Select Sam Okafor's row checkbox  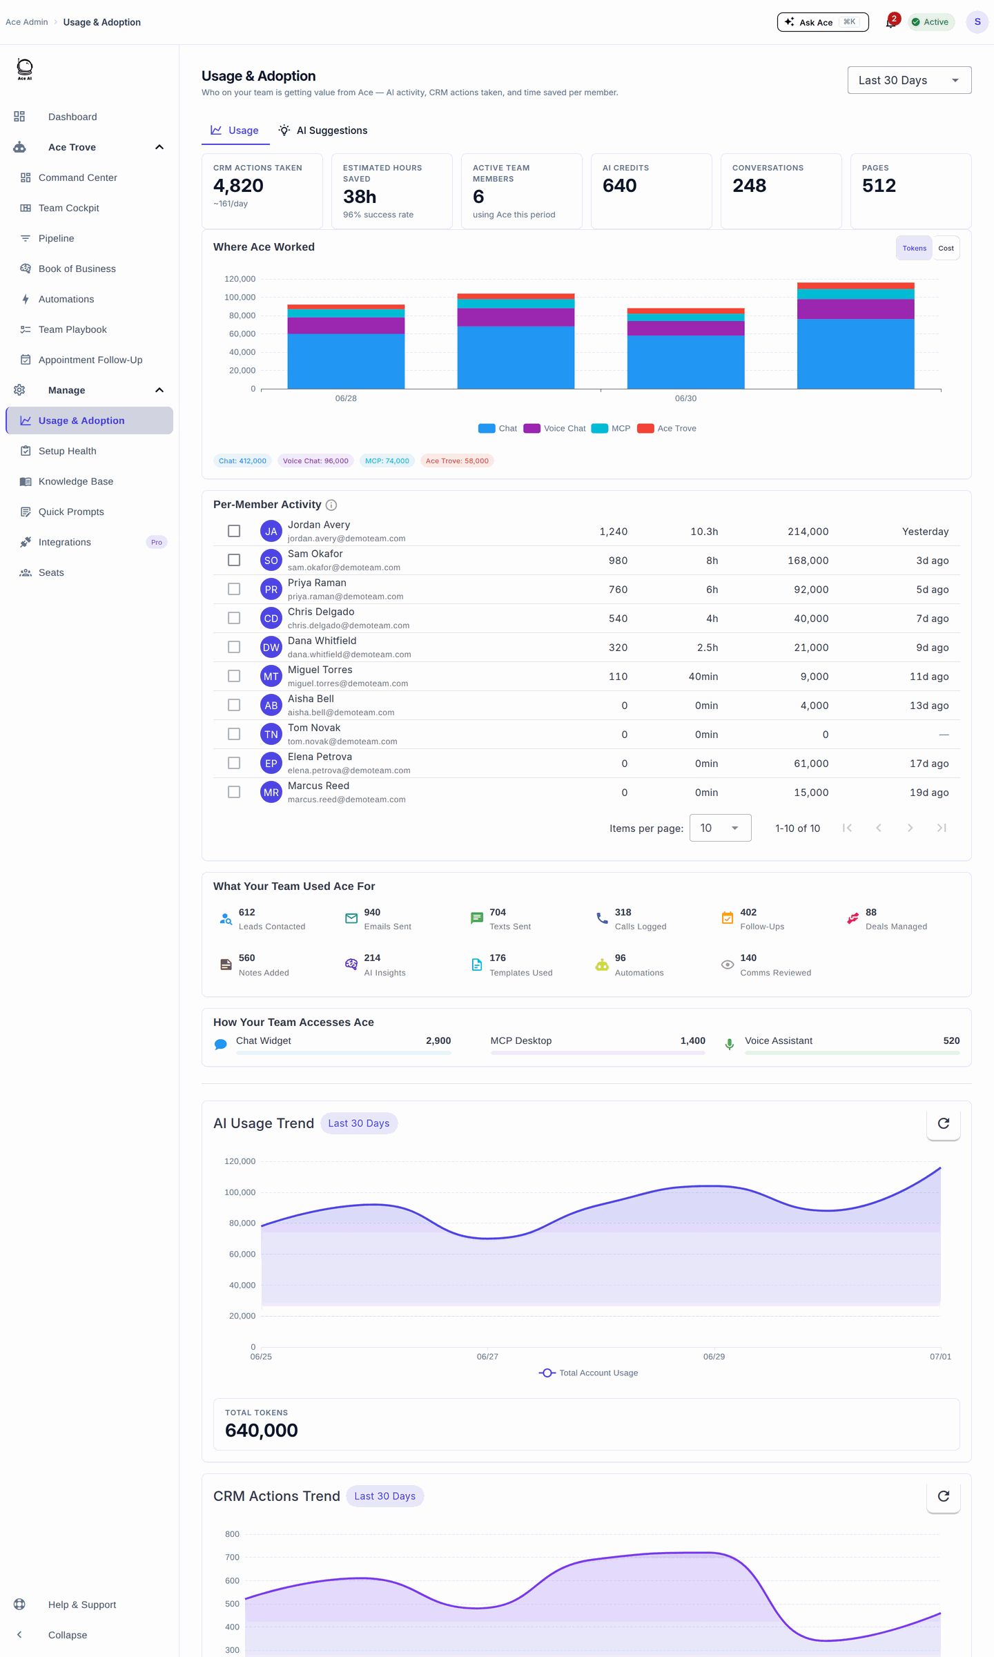[234, 560]
